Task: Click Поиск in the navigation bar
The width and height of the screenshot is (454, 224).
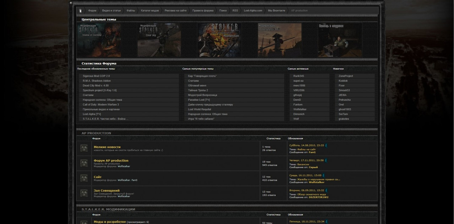Action: click(x=223, y=11)
